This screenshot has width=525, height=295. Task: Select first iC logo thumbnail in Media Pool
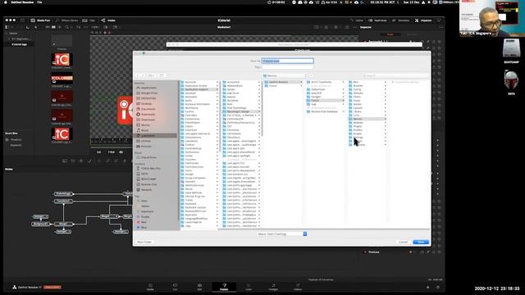click(62, 60)
